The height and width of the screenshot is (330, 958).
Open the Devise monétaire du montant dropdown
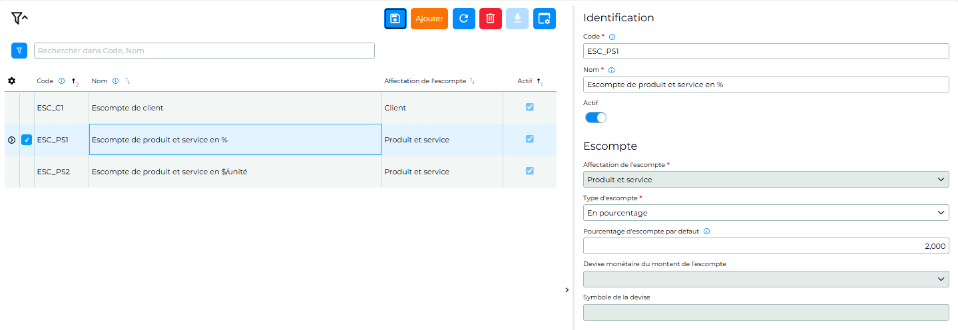(x=766, y=279)
